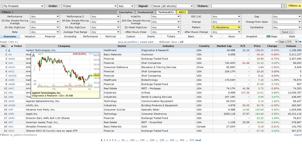Click the arrow button next to Tickers field
The height and width of the screenshot is (145, 302).
click(284, 6)
